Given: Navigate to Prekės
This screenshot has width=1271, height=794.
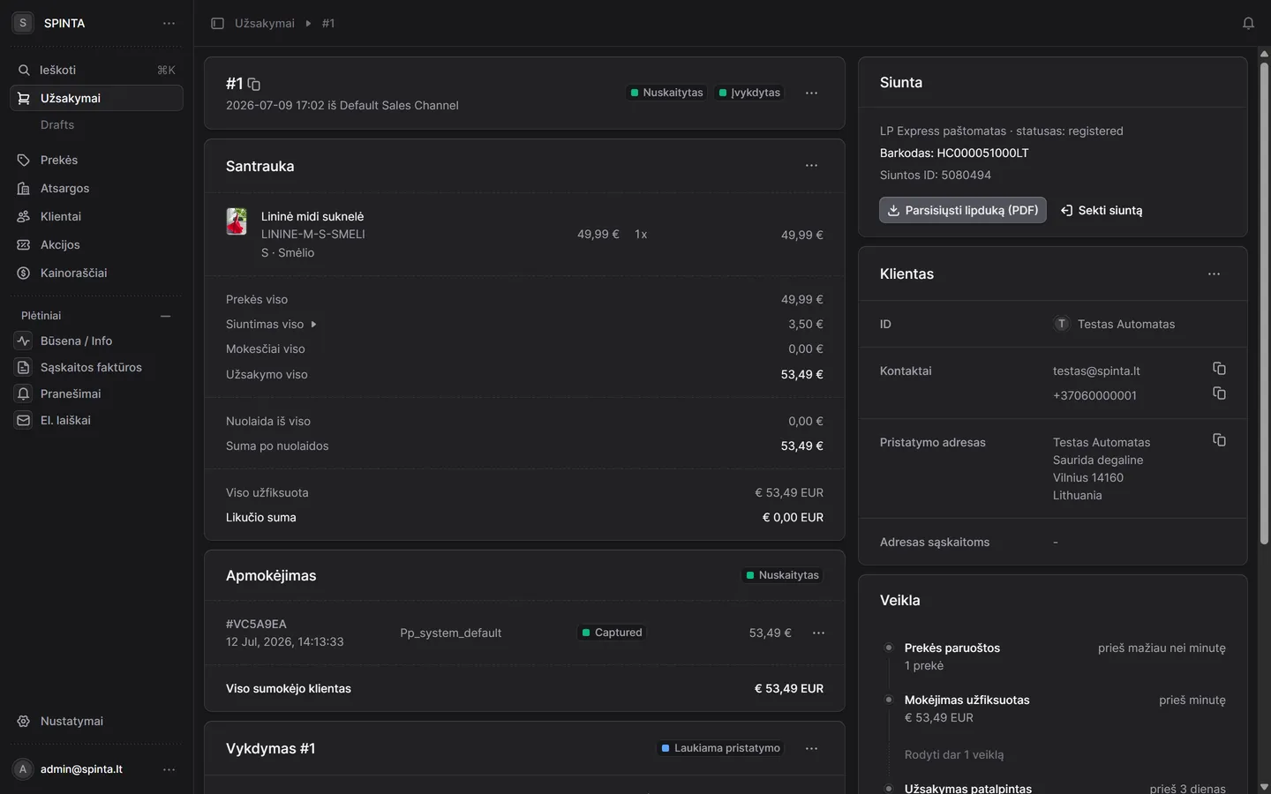Looking at the screenshot, I should point(96,160).
